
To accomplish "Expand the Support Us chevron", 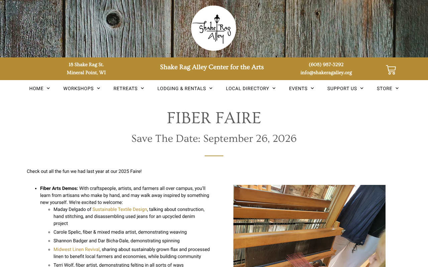I will [362, 88].
